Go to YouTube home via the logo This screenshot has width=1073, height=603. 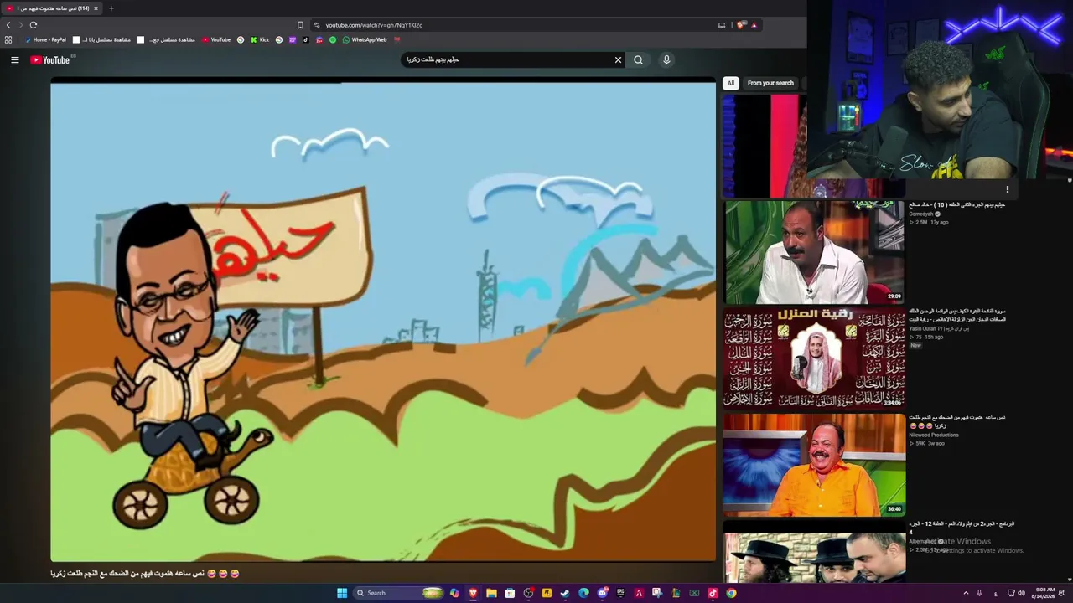50,59
